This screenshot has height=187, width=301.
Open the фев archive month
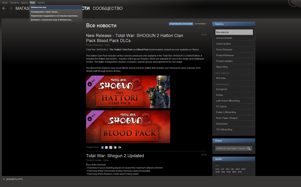(x=234, y=172)
